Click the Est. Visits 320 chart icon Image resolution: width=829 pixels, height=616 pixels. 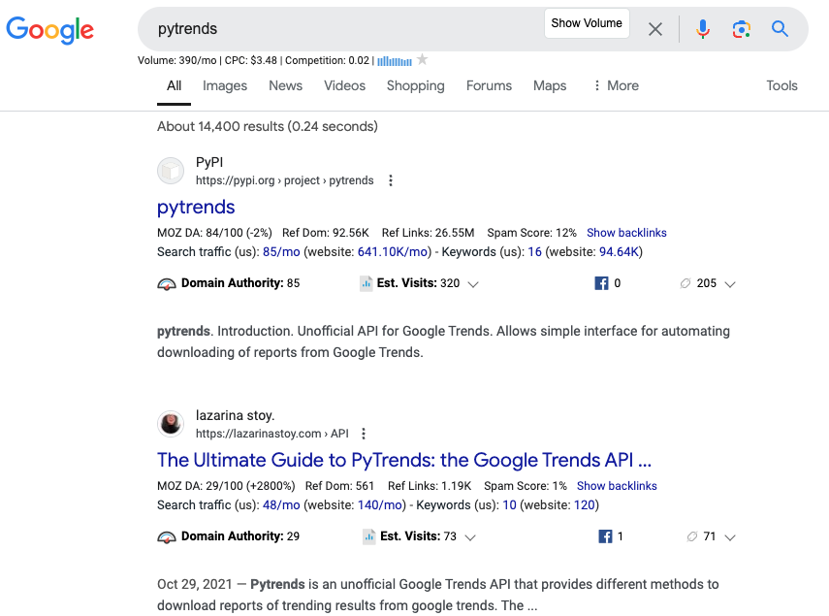(366, 283)
